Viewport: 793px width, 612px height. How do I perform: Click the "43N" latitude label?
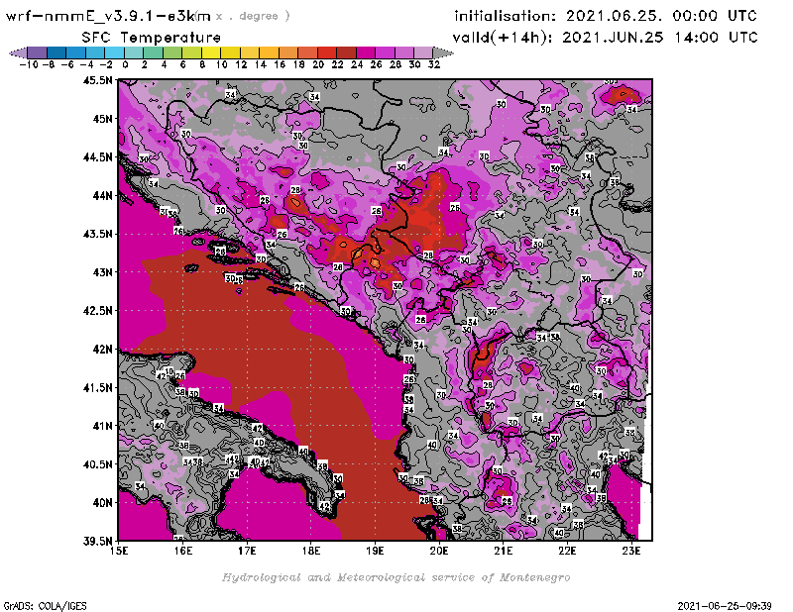point(102,272)
